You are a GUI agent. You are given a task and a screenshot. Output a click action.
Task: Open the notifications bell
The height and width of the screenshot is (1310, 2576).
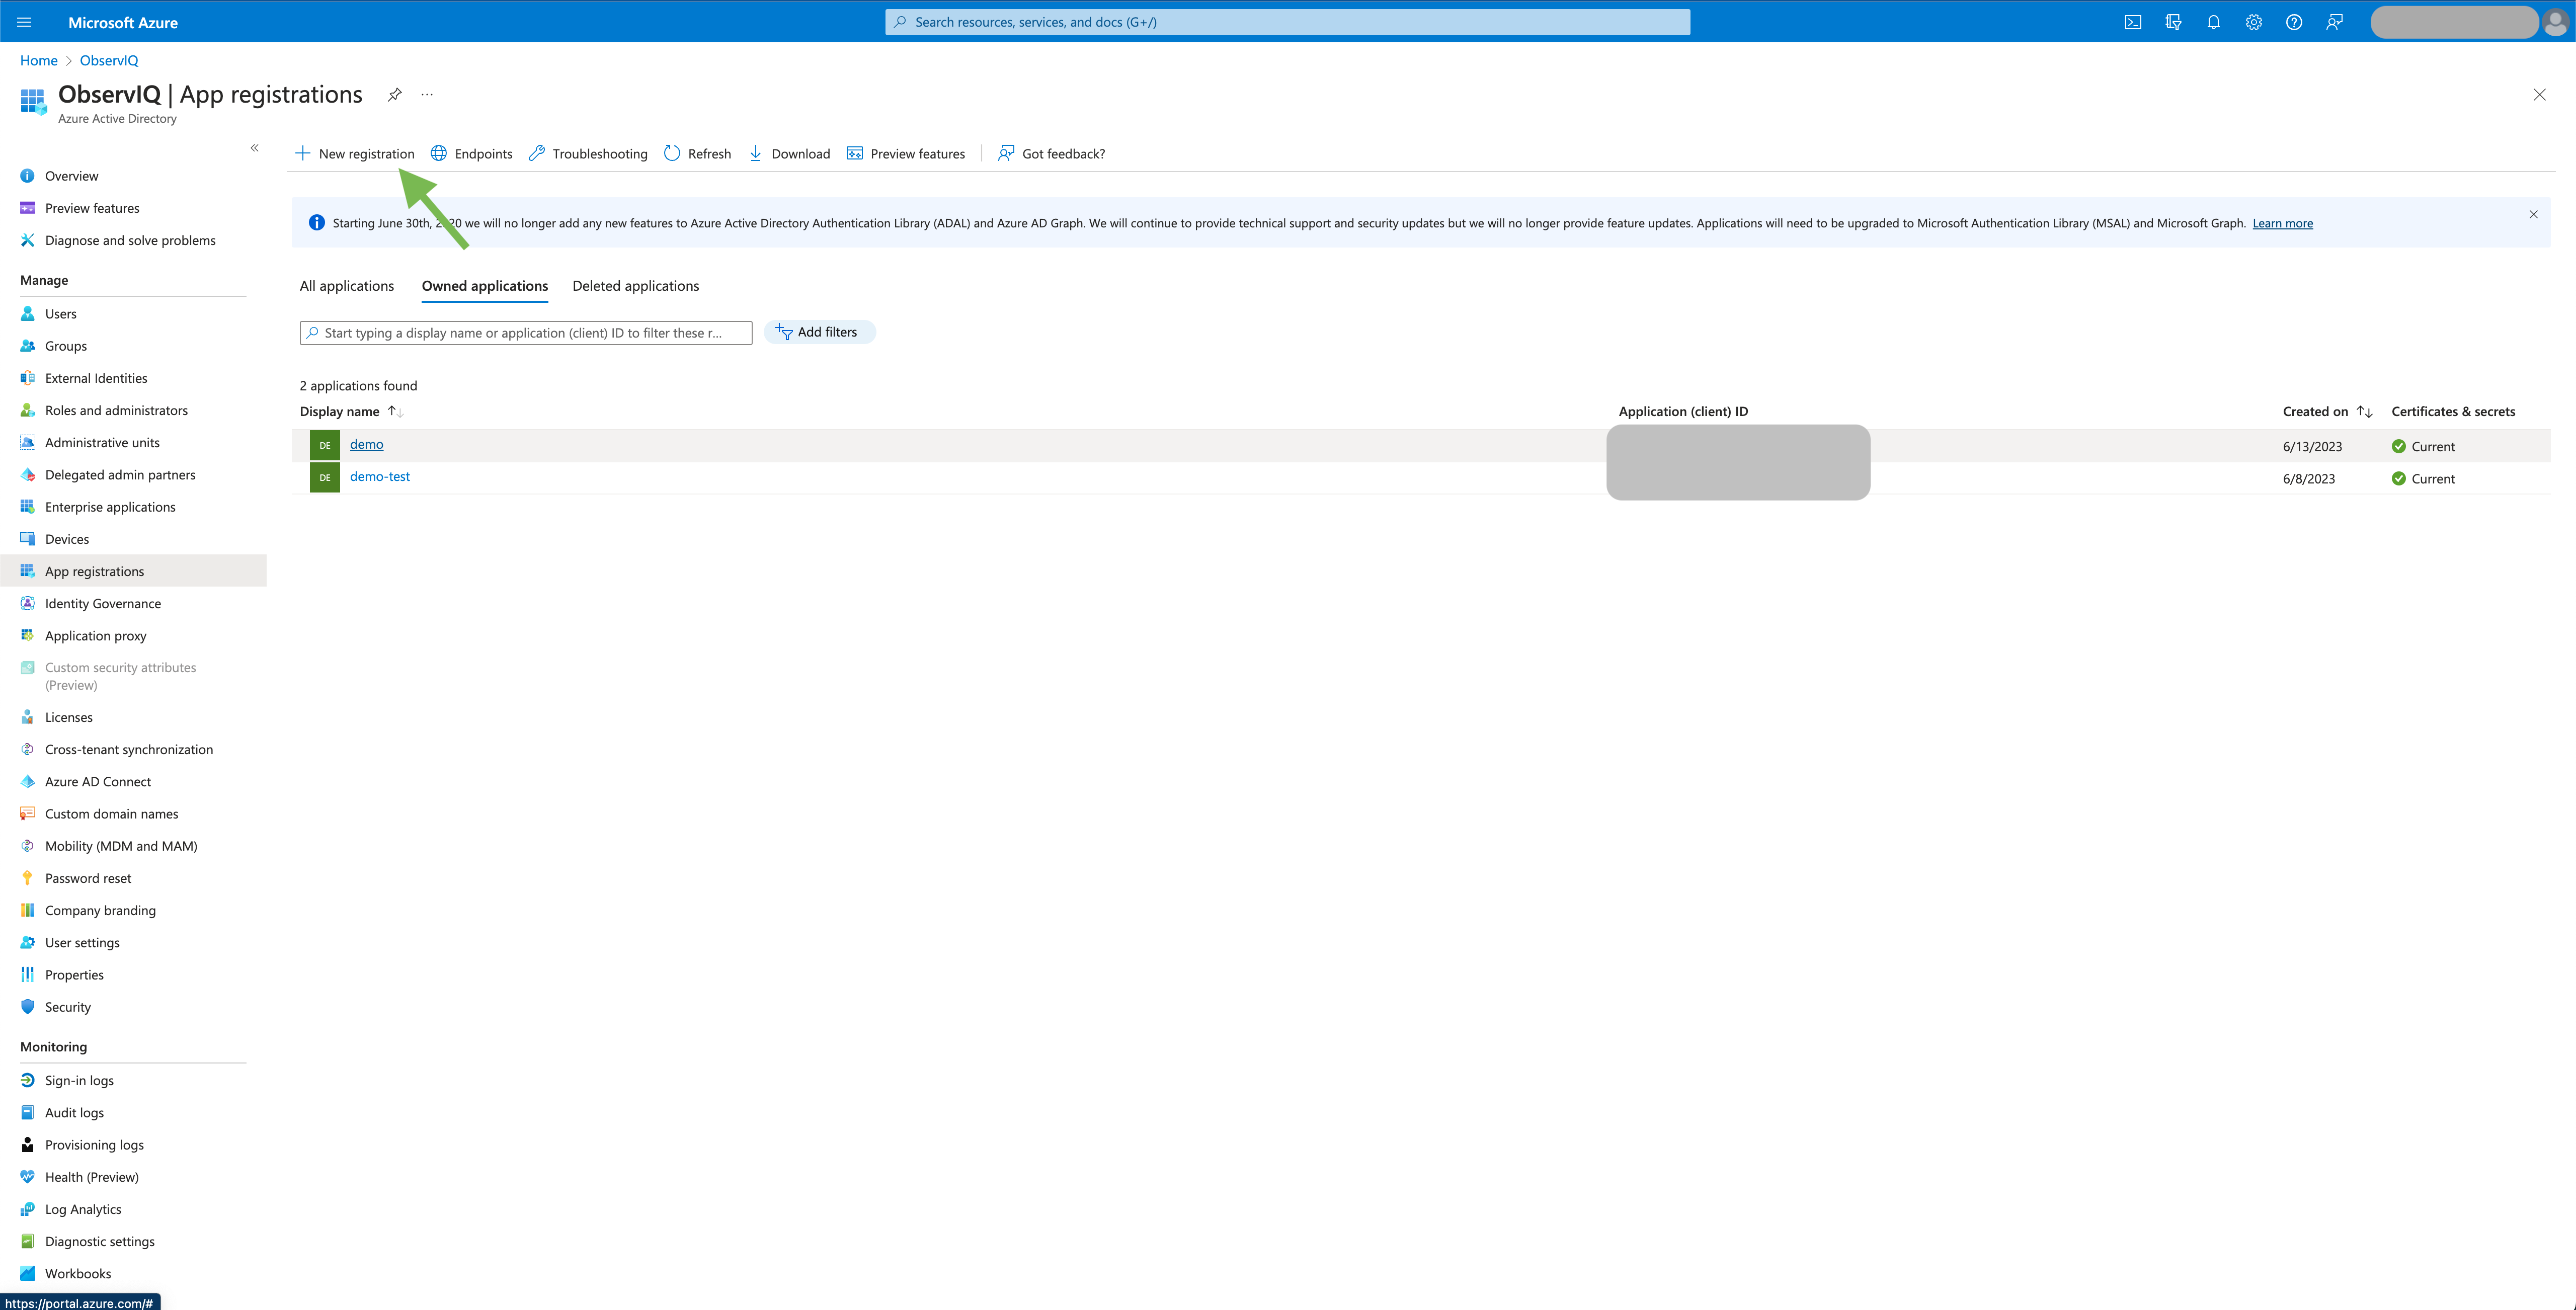(x=2213, y=21)
